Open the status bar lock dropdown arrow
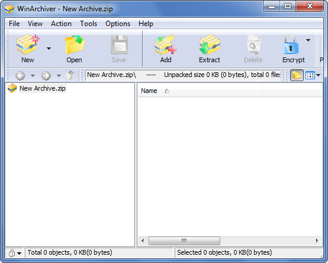328x263 pixels. click(20, 254)
